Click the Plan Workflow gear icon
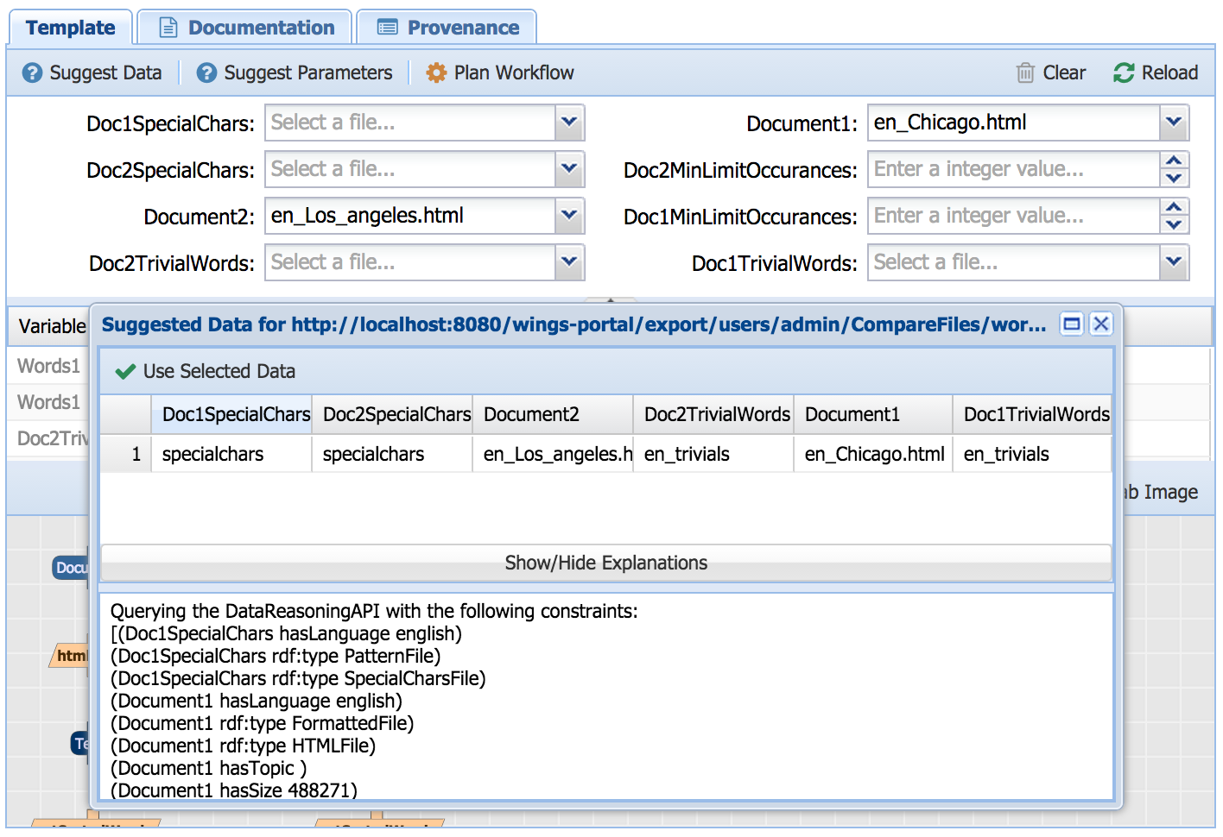The image size is (1223, 837). 436,73
